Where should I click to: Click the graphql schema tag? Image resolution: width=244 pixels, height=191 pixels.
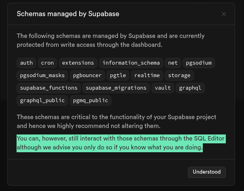(x=190, y=88)
